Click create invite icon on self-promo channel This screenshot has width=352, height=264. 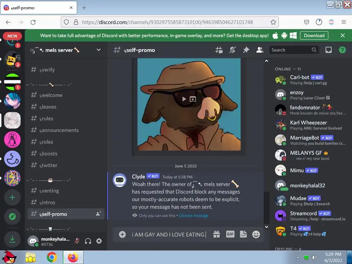point(98,214)
